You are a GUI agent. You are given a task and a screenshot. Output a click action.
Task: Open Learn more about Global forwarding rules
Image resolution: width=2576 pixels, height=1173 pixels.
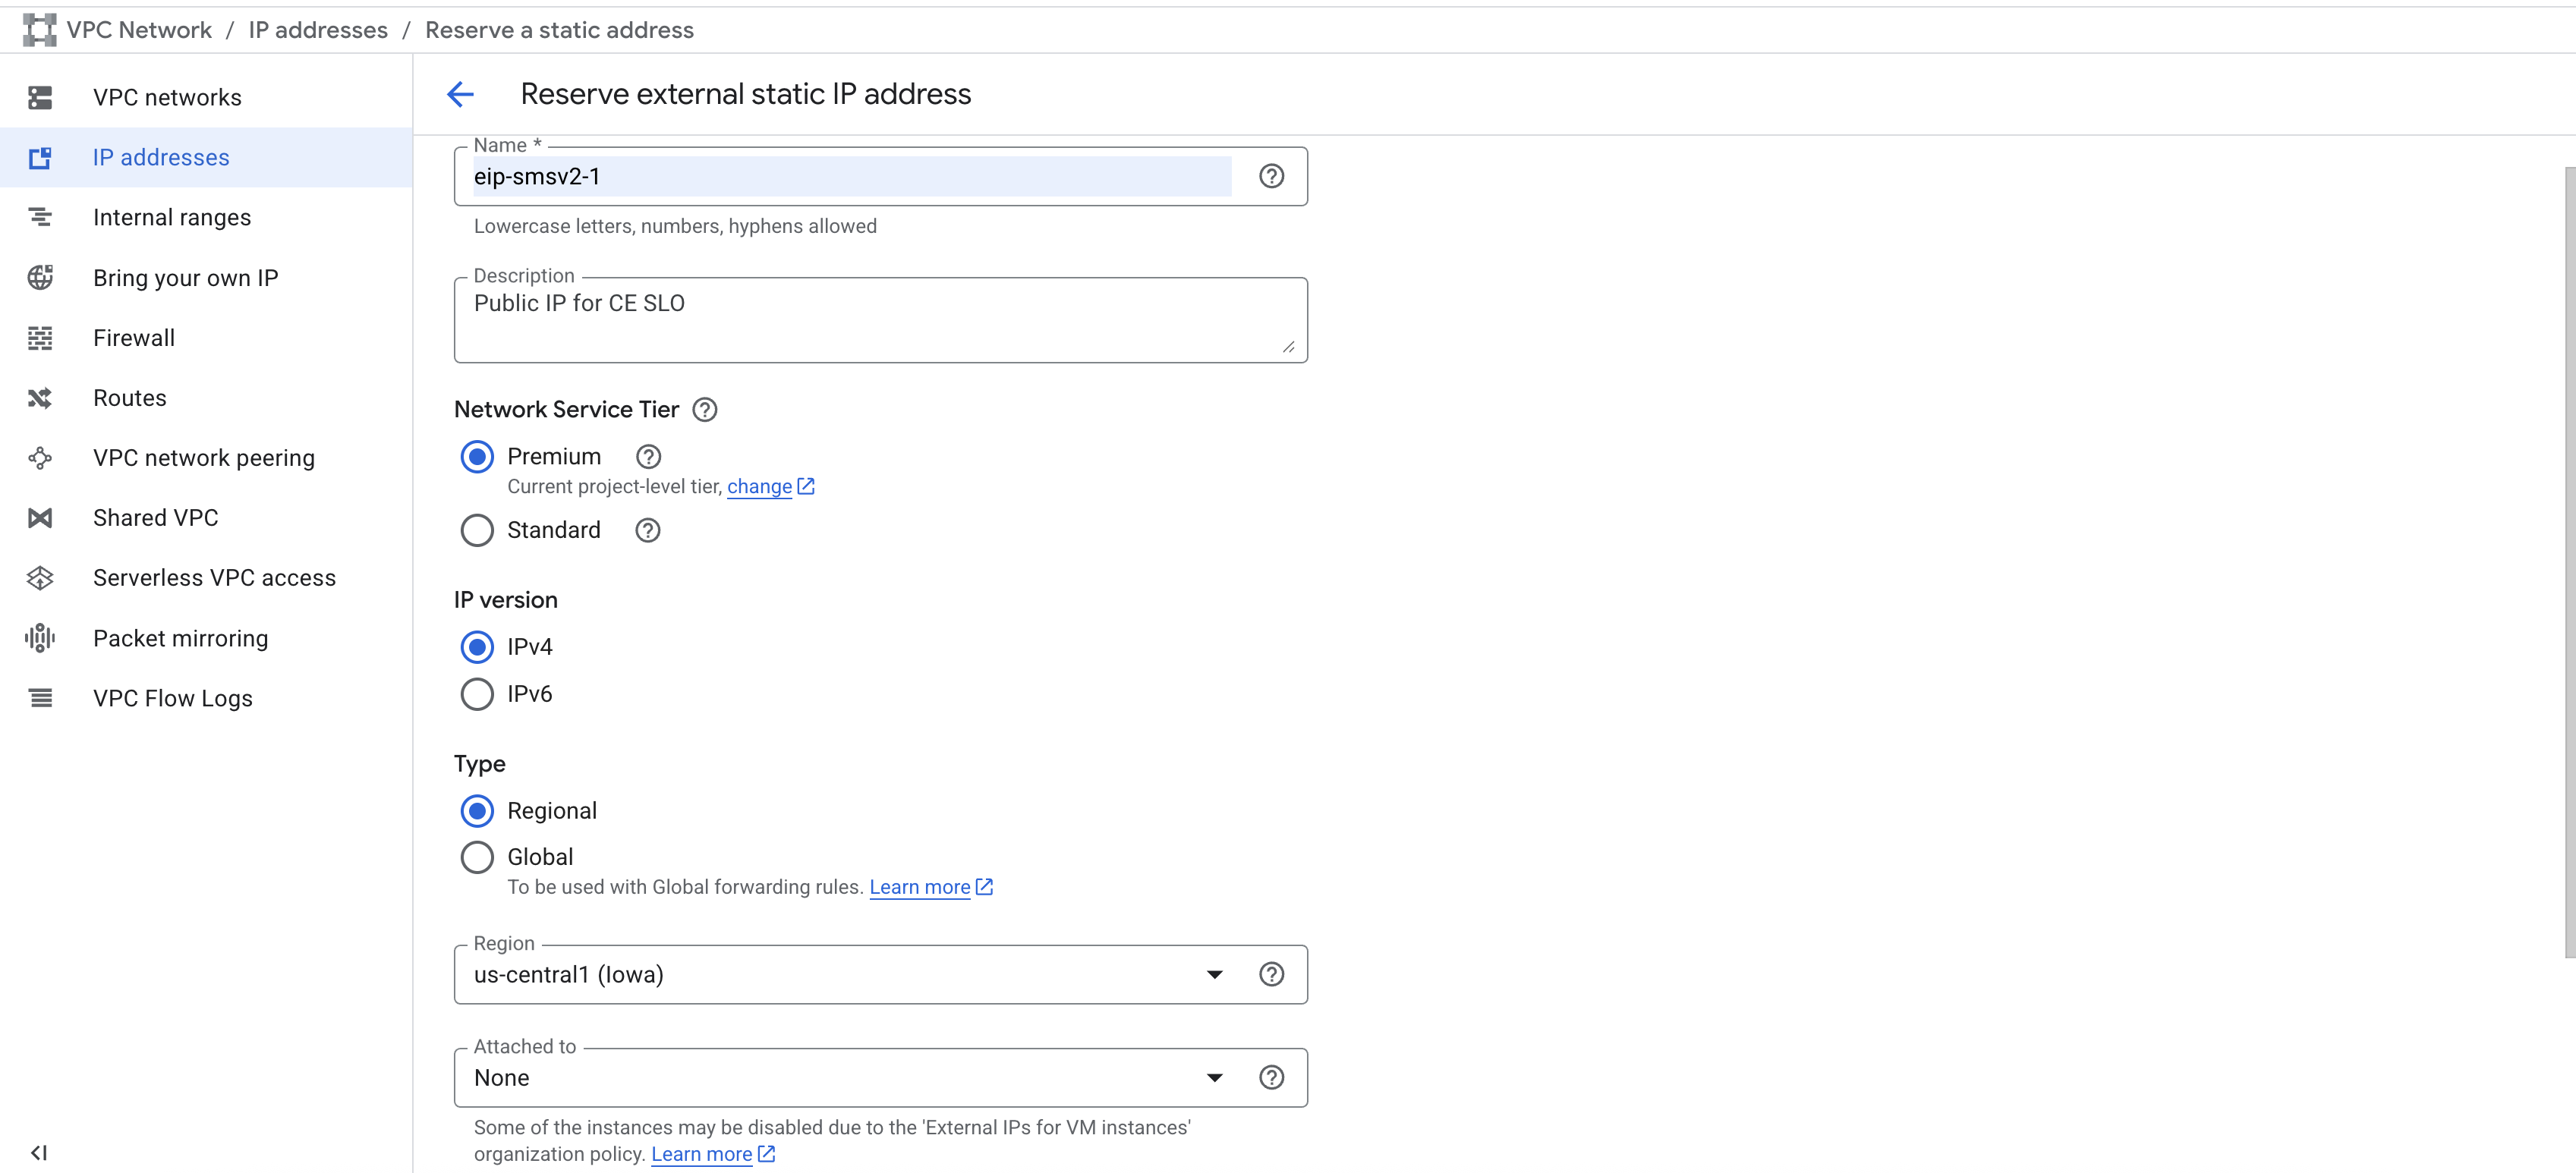click(920, 887)
